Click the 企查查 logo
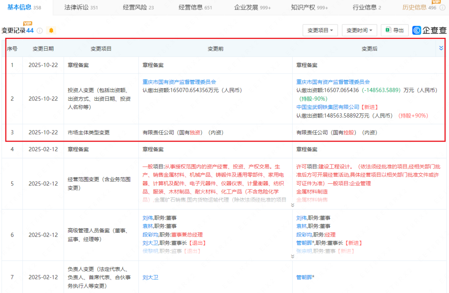This screenshot has height=293, width=449. (429, 30)
